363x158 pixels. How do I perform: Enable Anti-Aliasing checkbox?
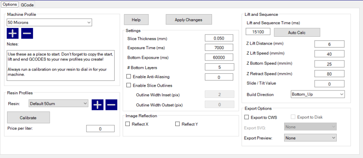129,77
